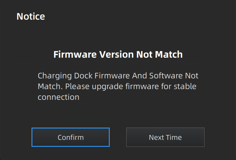This screenshot has width=236, height=160.
Task: Click the word 'connection' in the message
Action: (58, 97)
